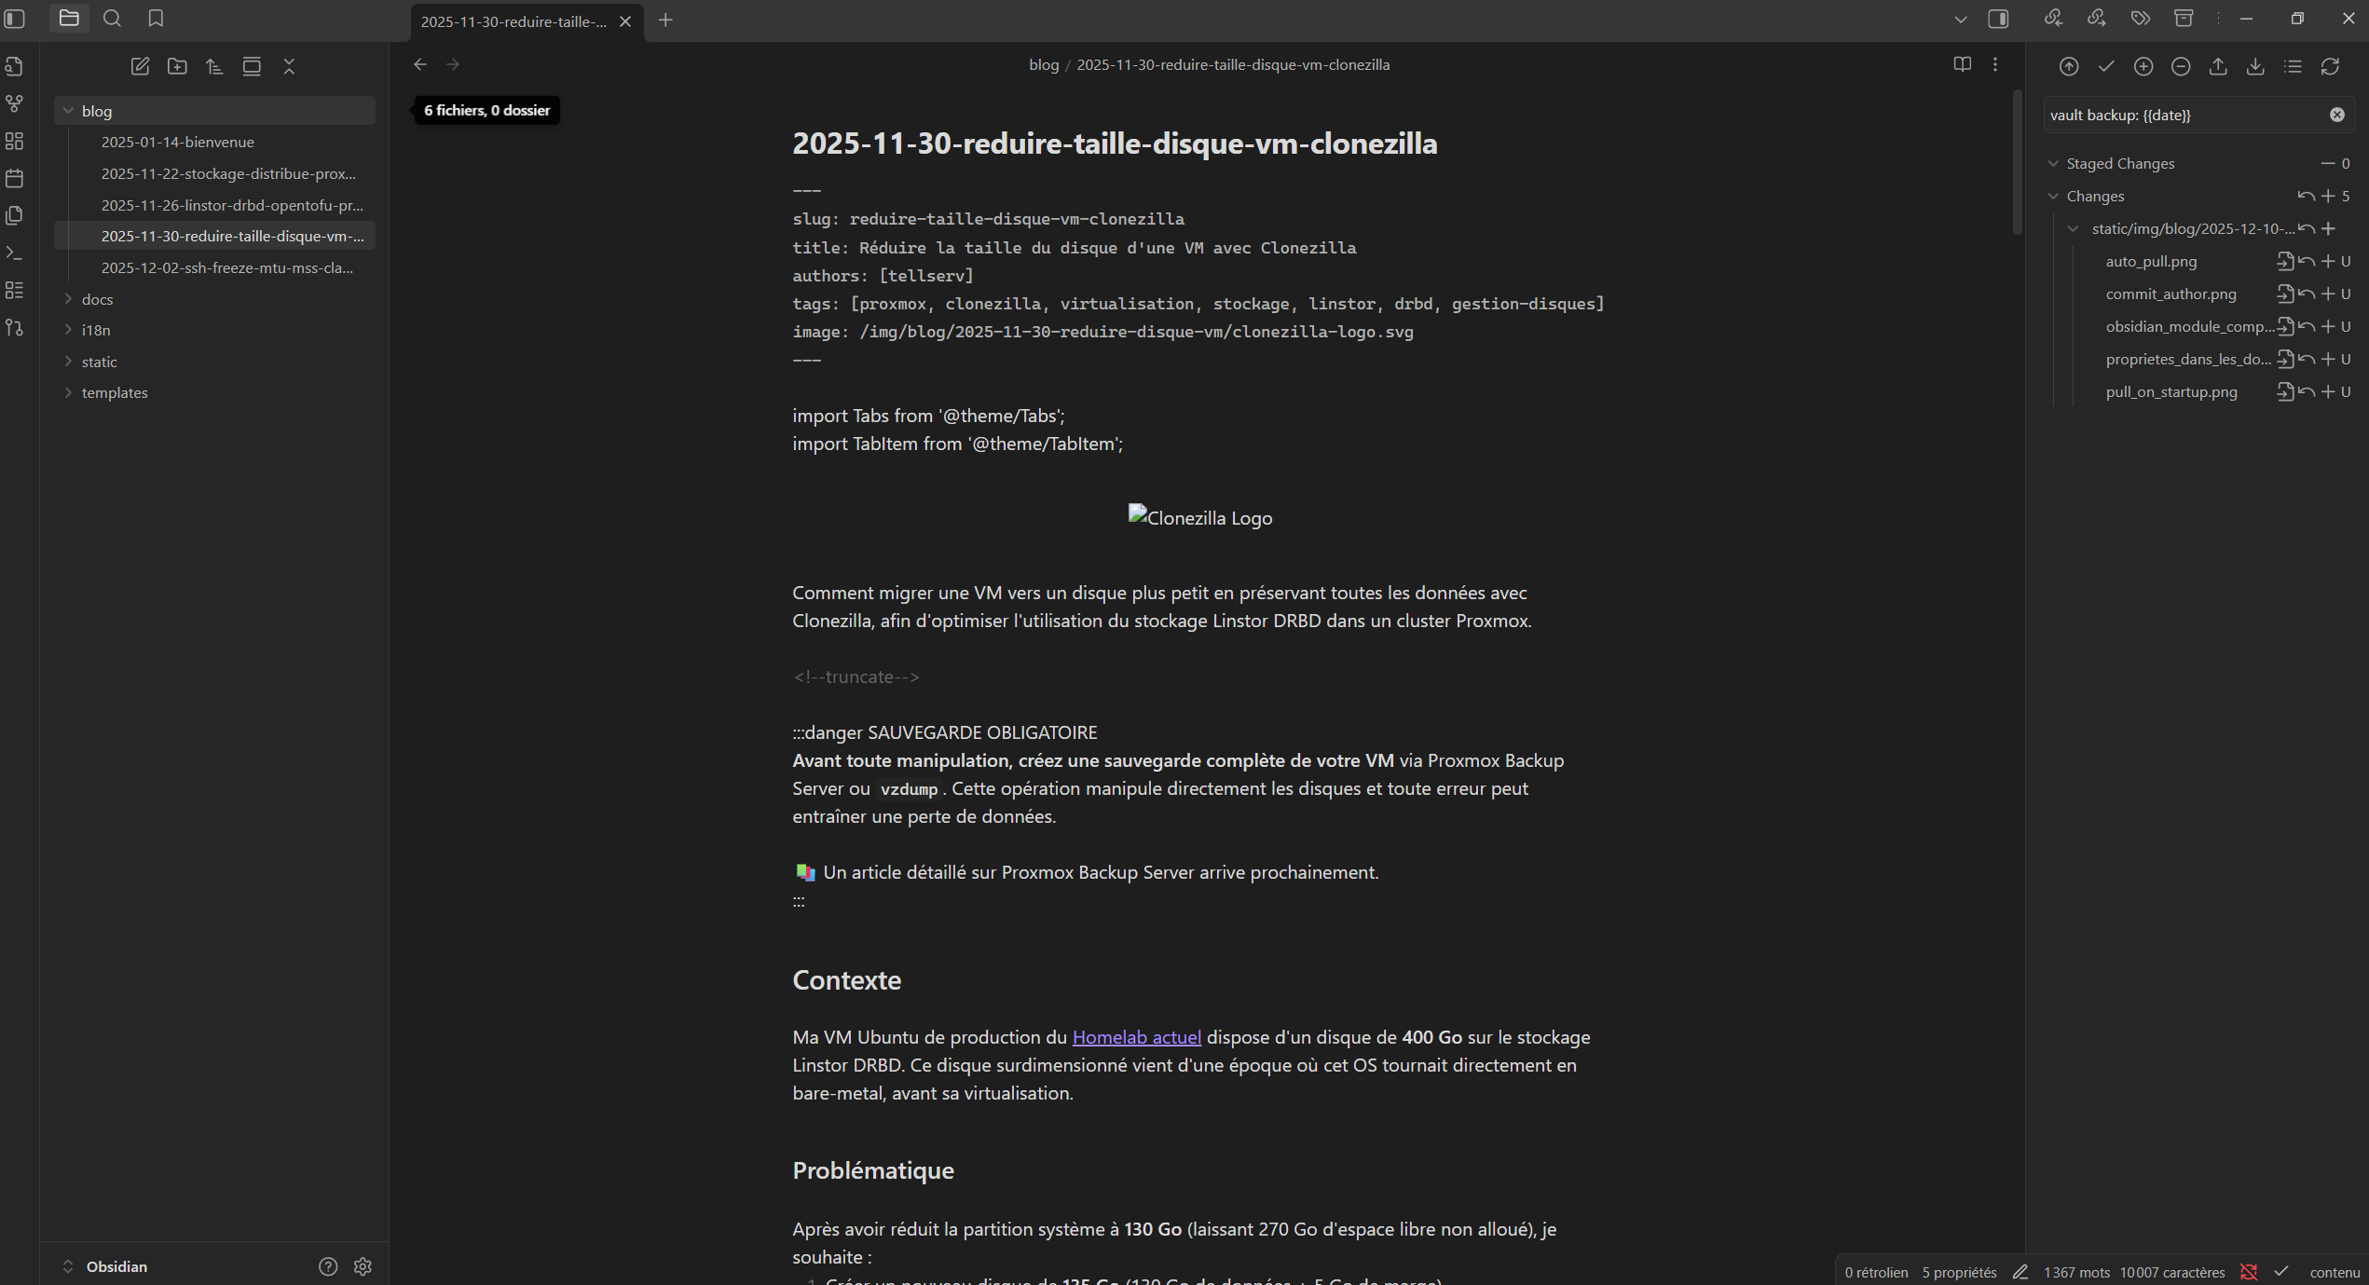Toggle the left sidebar panel
The width and height of the screenshot is (2369, 1285).
coord(15,19)
